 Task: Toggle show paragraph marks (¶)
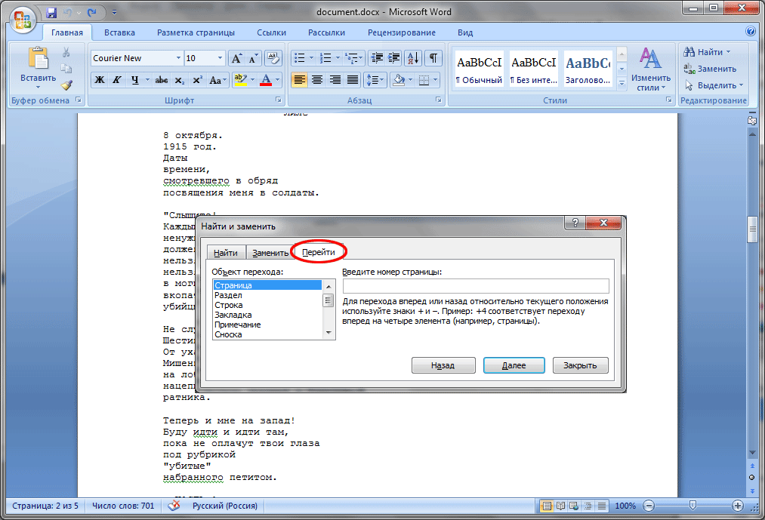point(433,58)
